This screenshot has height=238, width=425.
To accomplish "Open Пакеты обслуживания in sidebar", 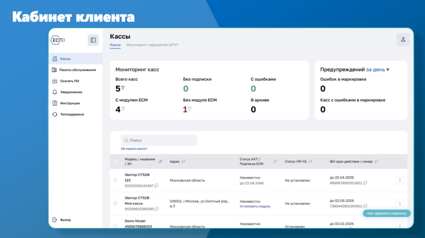I will (77, 70).
